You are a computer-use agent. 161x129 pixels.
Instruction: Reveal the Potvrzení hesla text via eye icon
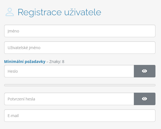point(144,99)
